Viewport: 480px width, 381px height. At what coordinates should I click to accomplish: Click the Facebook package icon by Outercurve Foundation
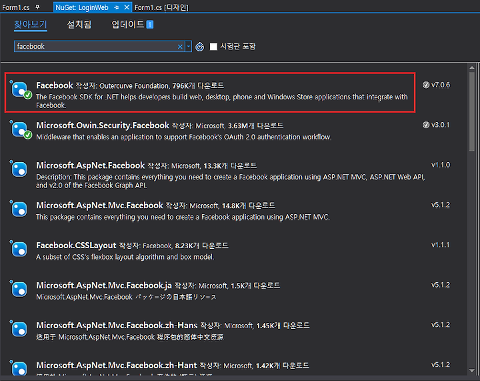tap(21, 90)
